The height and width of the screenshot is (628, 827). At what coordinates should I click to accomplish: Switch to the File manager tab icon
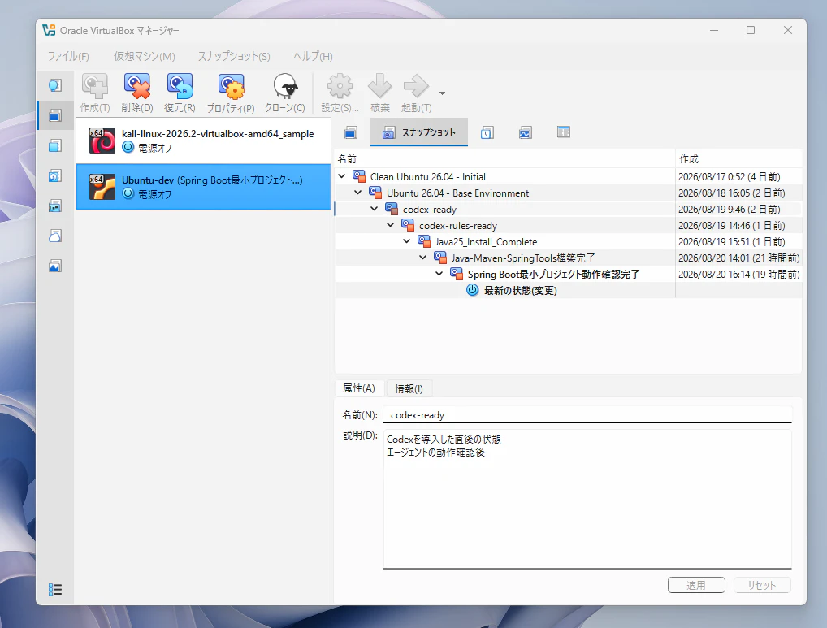pyautogui.click(x=563, y=132)
